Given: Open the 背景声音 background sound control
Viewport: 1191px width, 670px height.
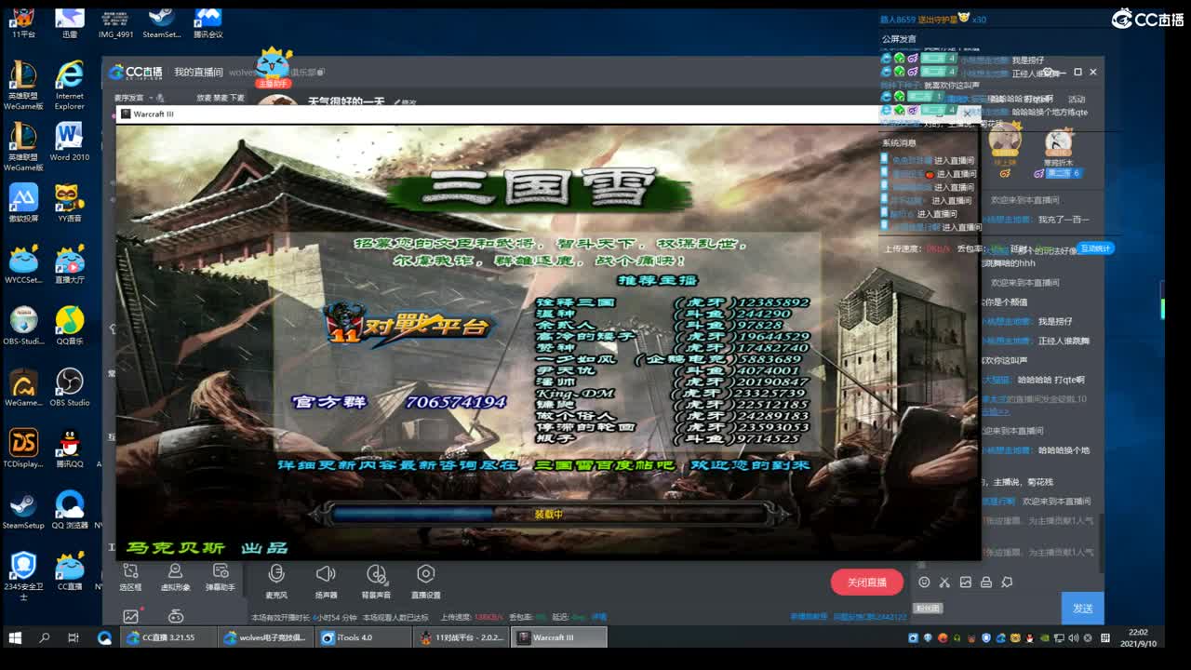Looking at the screenshot, I should tap(376, 580).
